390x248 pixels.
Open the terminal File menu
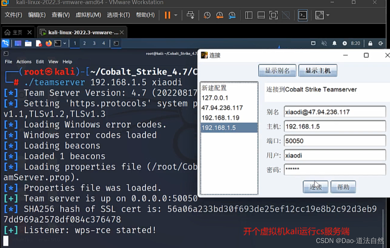(8, 62)
